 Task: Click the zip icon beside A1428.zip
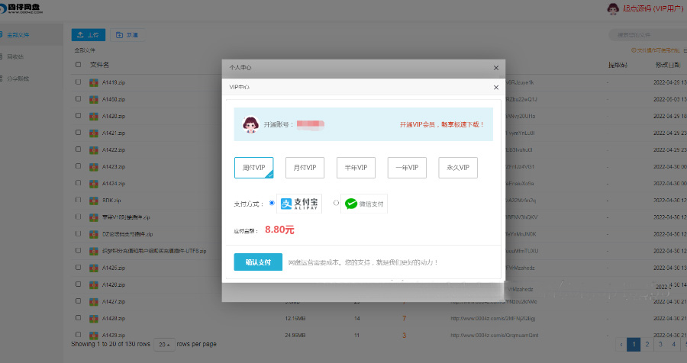tap(94, 318)
